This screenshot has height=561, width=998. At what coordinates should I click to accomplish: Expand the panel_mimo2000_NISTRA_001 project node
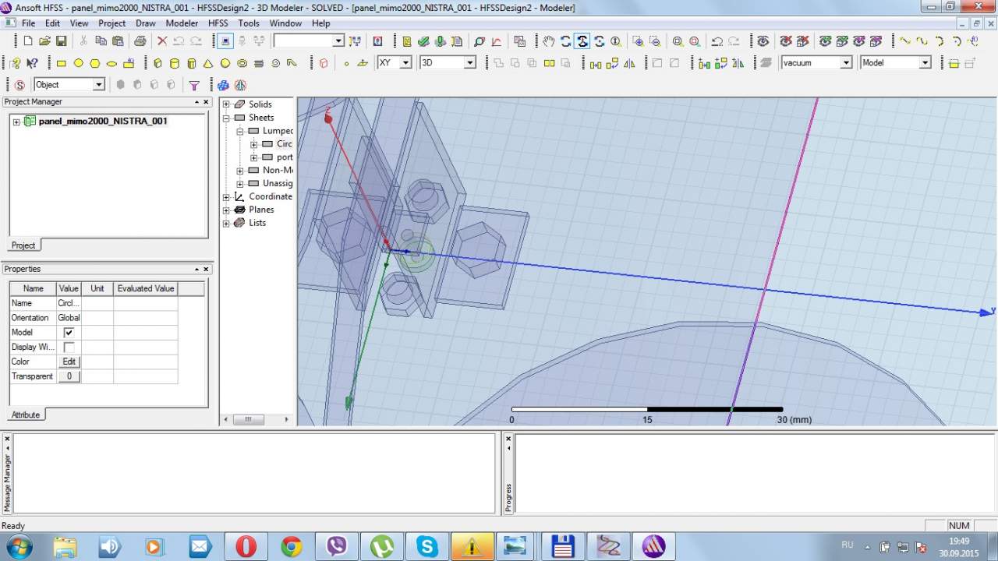(16, 122)
